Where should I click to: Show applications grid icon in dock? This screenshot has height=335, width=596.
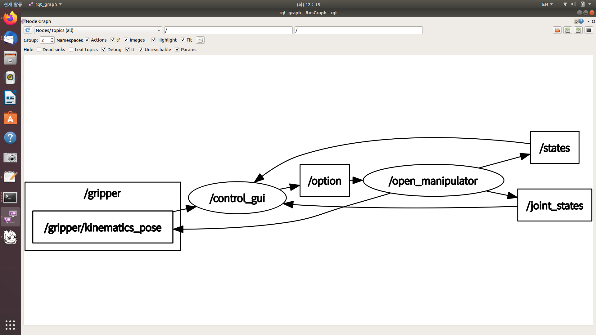point(10,325)
